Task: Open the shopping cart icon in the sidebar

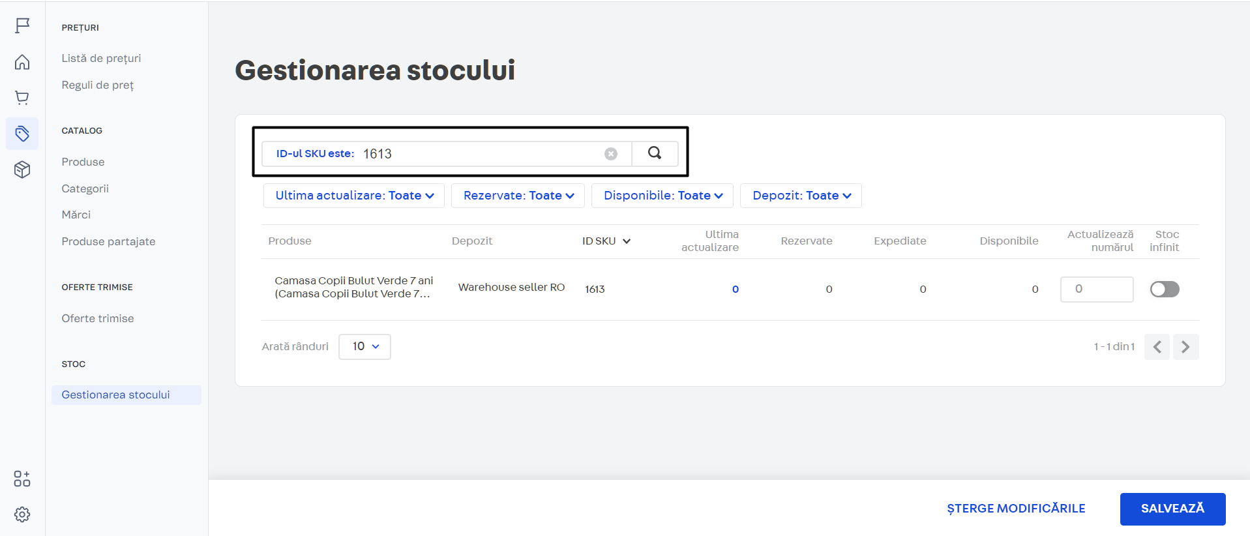Action: (x=22, y=98)
